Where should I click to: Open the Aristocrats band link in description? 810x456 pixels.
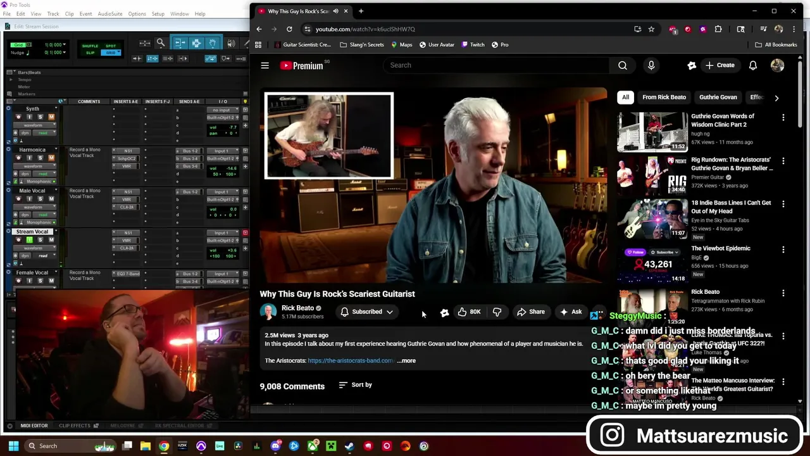pyautogui.click(x=351, y=360)
